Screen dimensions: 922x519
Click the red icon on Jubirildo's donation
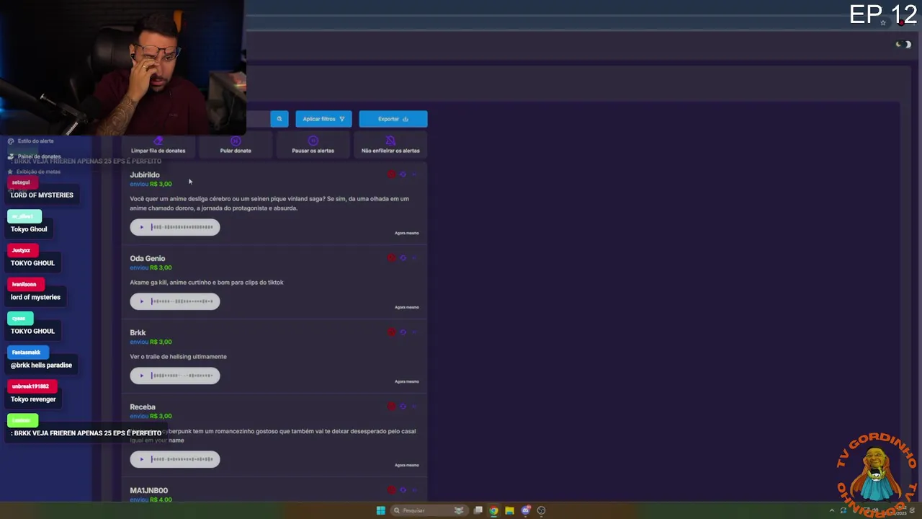click(x=392, y=174)
